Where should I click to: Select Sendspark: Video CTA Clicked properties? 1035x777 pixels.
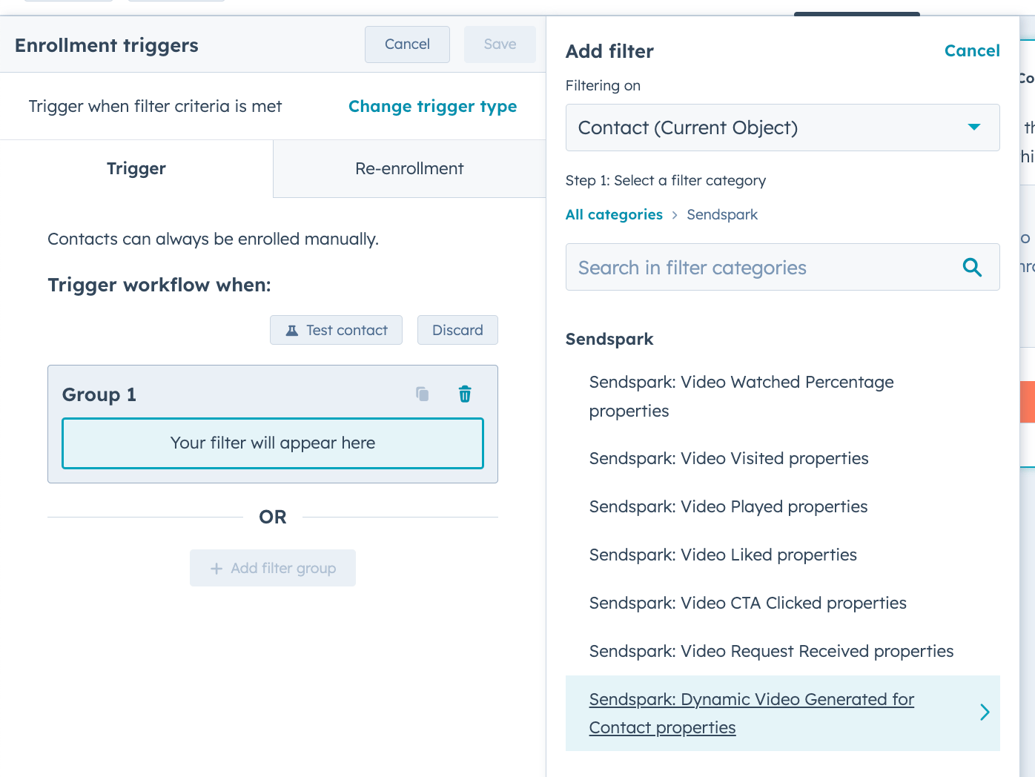click(x=782, y=604)
